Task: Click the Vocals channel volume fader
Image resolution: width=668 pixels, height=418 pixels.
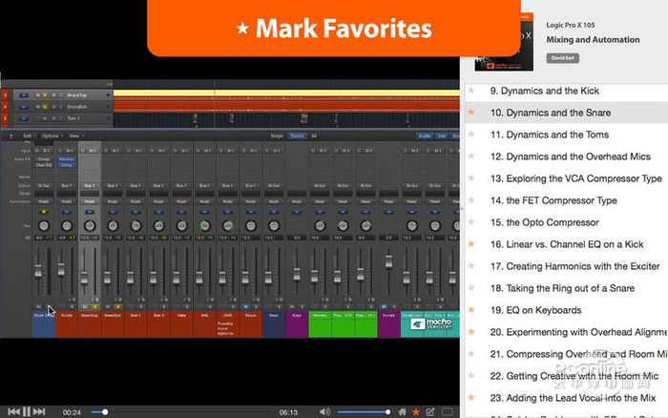Action: (x=388, y=261)
